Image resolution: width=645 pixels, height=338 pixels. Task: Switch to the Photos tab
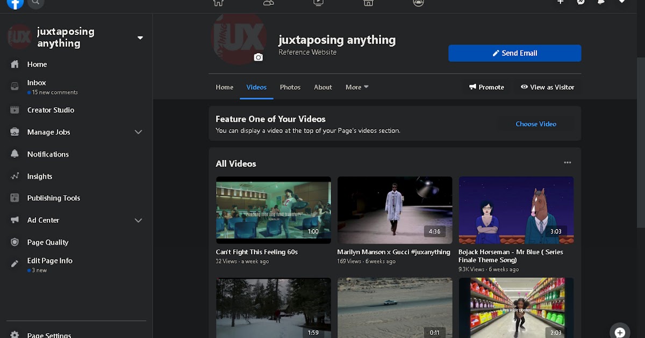[x=290, y=87]
